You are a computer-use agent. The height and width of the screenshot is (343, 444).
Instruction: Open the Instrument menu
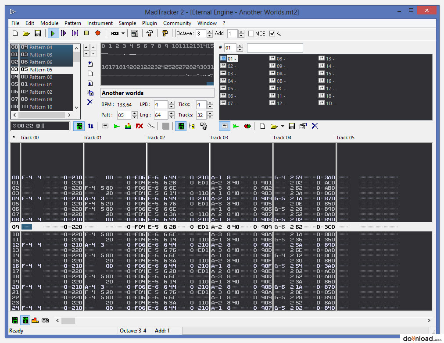(100, 23)
